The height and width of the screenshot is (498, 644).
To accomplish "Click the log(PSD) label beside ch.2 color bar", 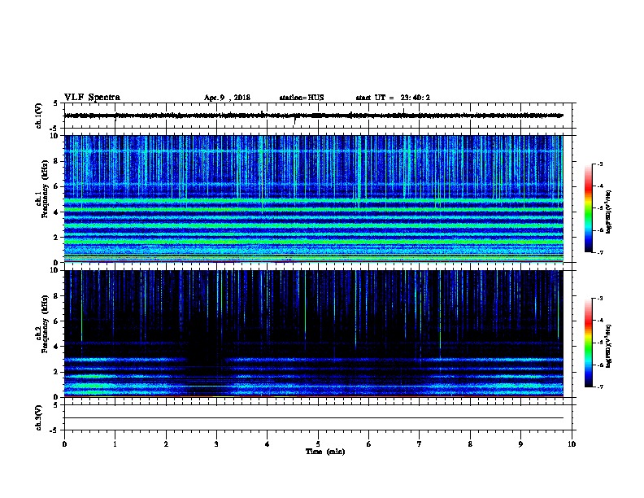I will [608, 346].
